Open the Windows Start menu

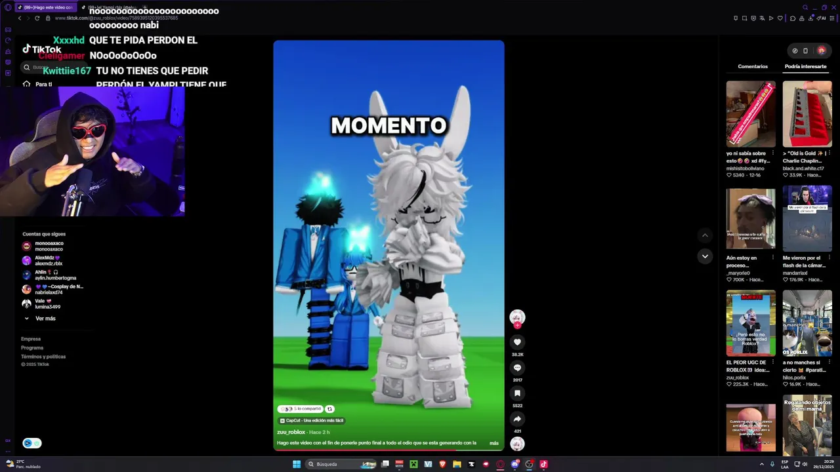click(297, 464)
